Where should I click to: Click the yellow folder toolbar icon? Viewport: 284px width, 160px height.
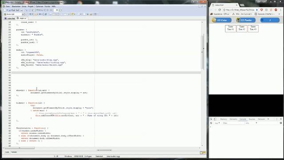point(73,14)
